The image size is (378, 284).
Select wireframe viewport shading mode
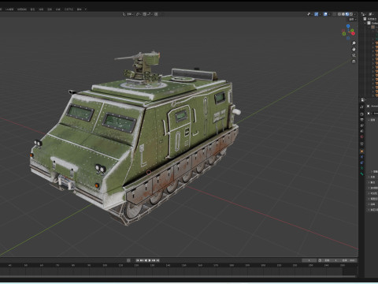pos(339,14)
